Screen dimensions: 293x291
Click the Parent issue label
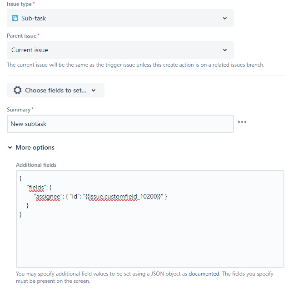22,35
